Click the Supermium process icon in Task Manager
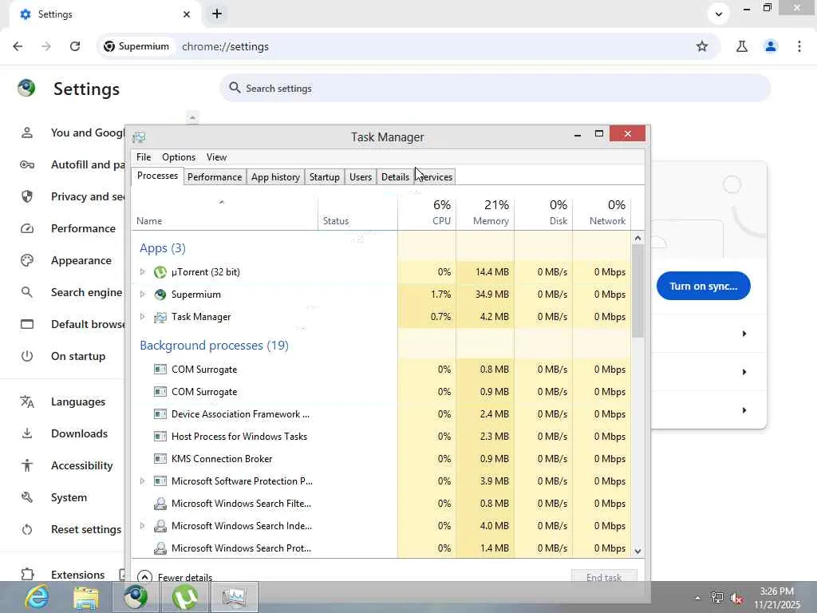Viewport: 817px width, 613px height. click(x=160, y=295)
